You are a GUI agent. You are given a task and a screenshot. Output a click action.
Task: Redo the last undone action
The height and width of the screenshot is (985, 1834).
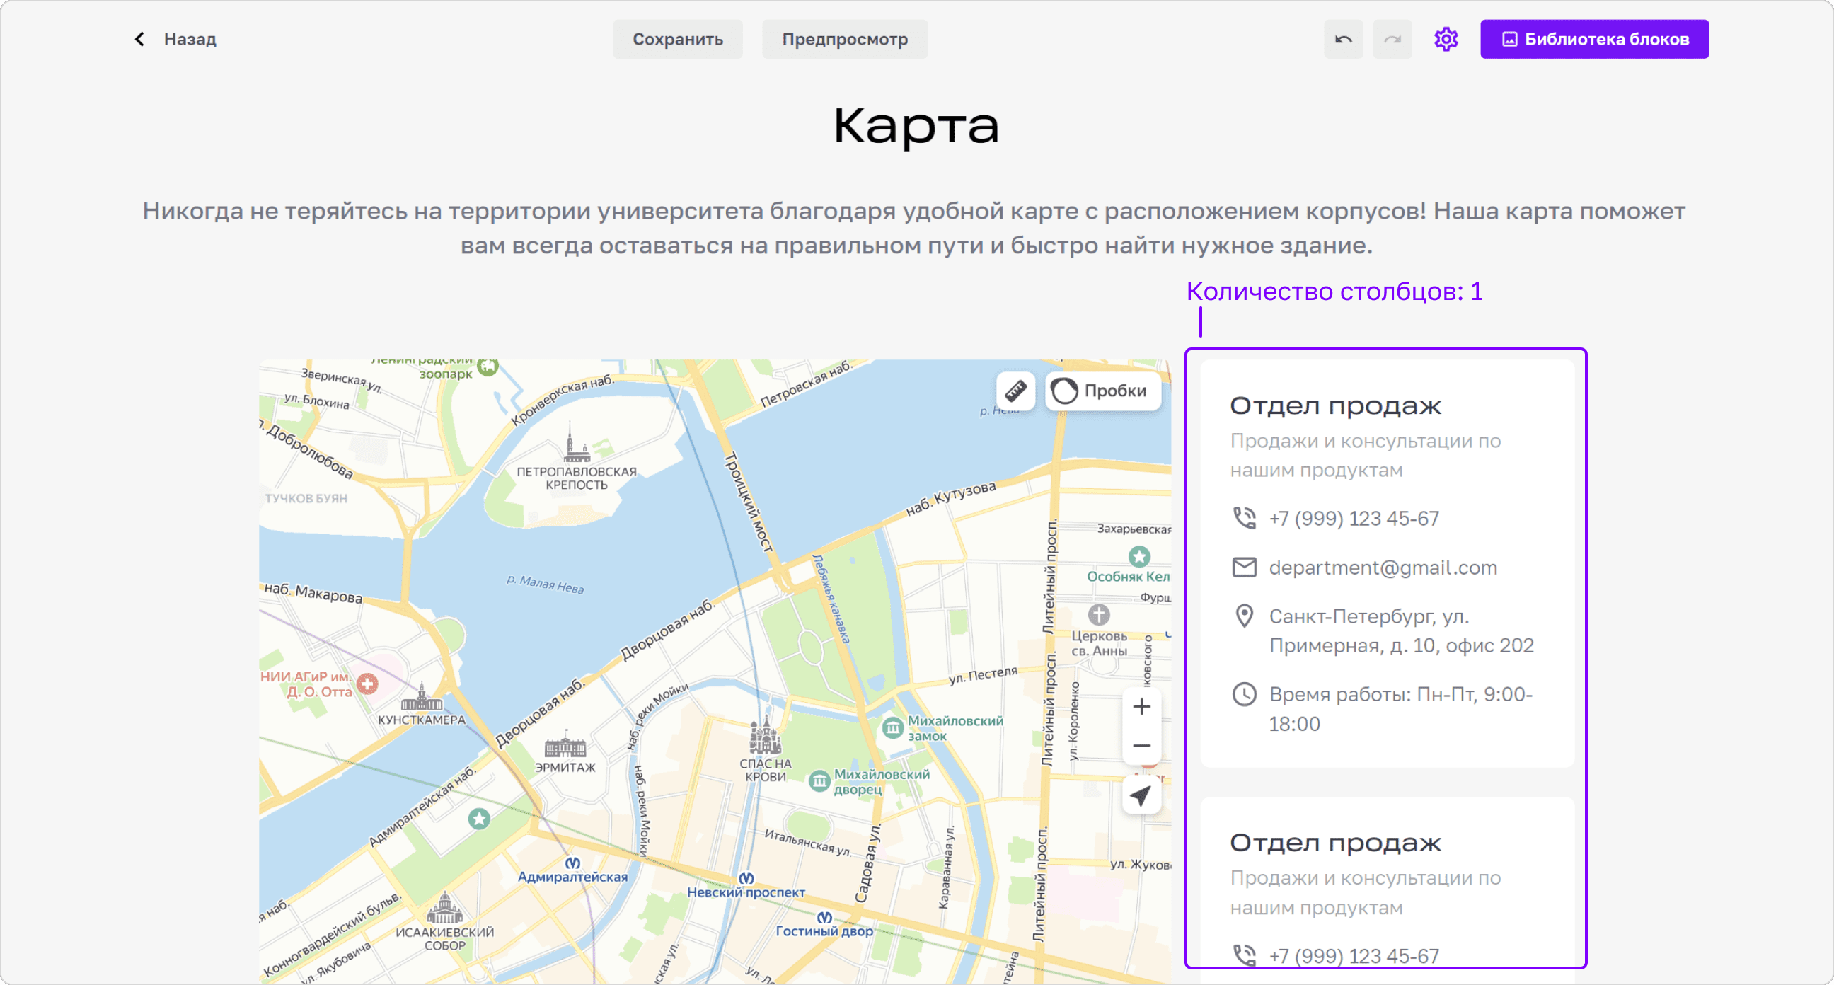tap(1392, 39)
